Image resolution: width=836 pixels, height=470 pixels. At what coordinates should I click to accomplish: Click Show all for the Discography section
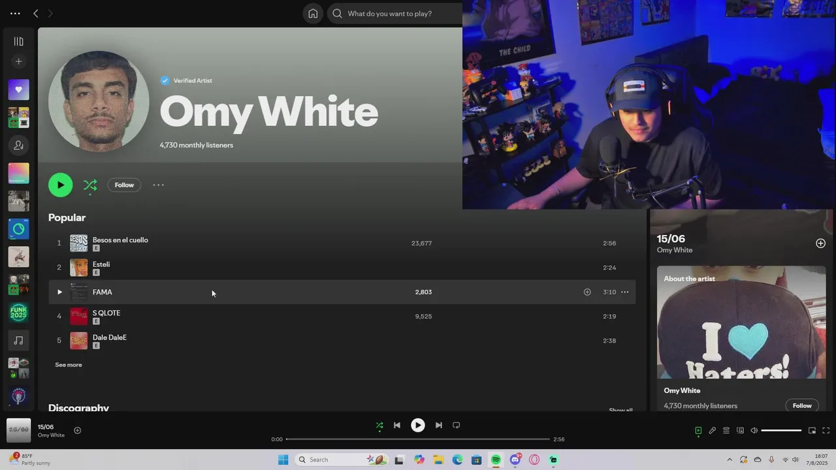620,410
